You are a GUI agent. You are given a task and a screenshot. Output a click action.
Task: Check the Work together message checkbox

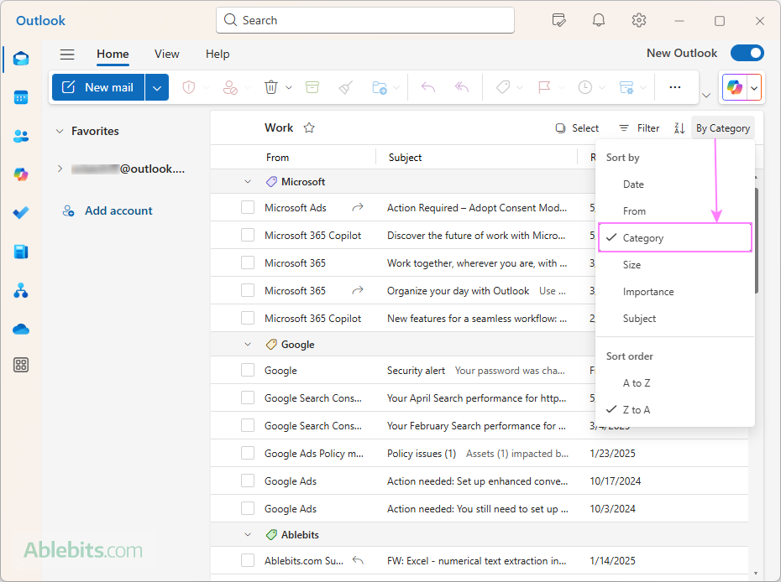248,262
